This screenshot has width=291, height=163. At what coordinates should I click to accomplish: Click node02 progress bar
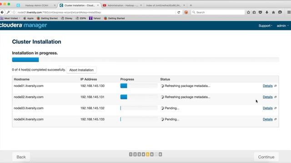point(139,97)
